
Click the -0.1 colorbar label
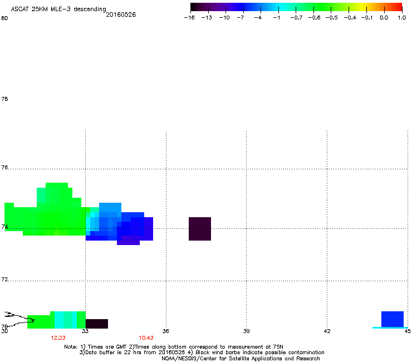coord(367,18)
